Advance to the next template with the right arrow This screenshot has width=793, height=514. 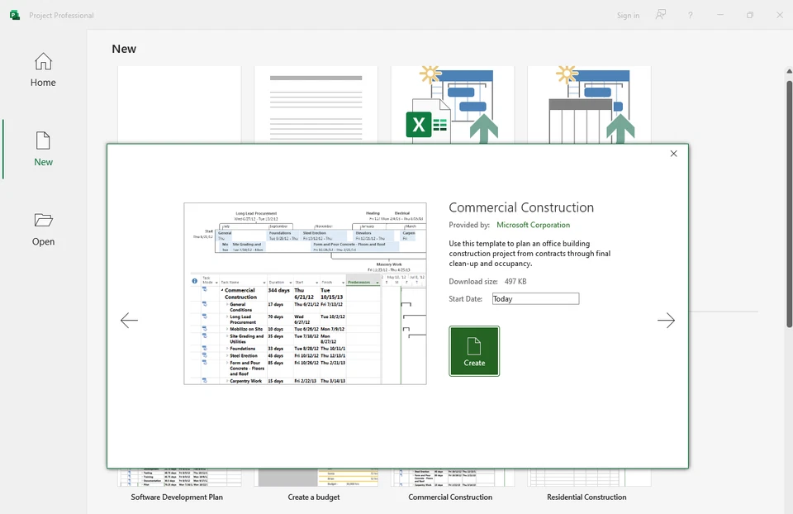667,321
